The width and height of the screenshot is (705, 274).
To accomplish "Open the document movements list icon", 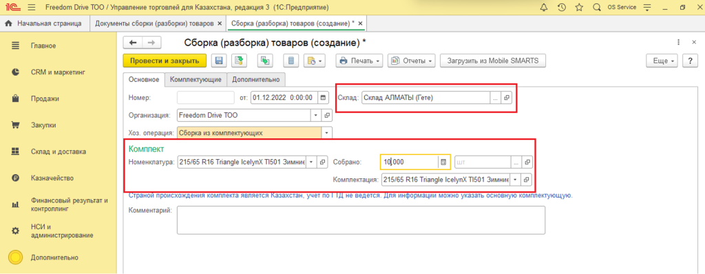I will (x=291, y=61).
